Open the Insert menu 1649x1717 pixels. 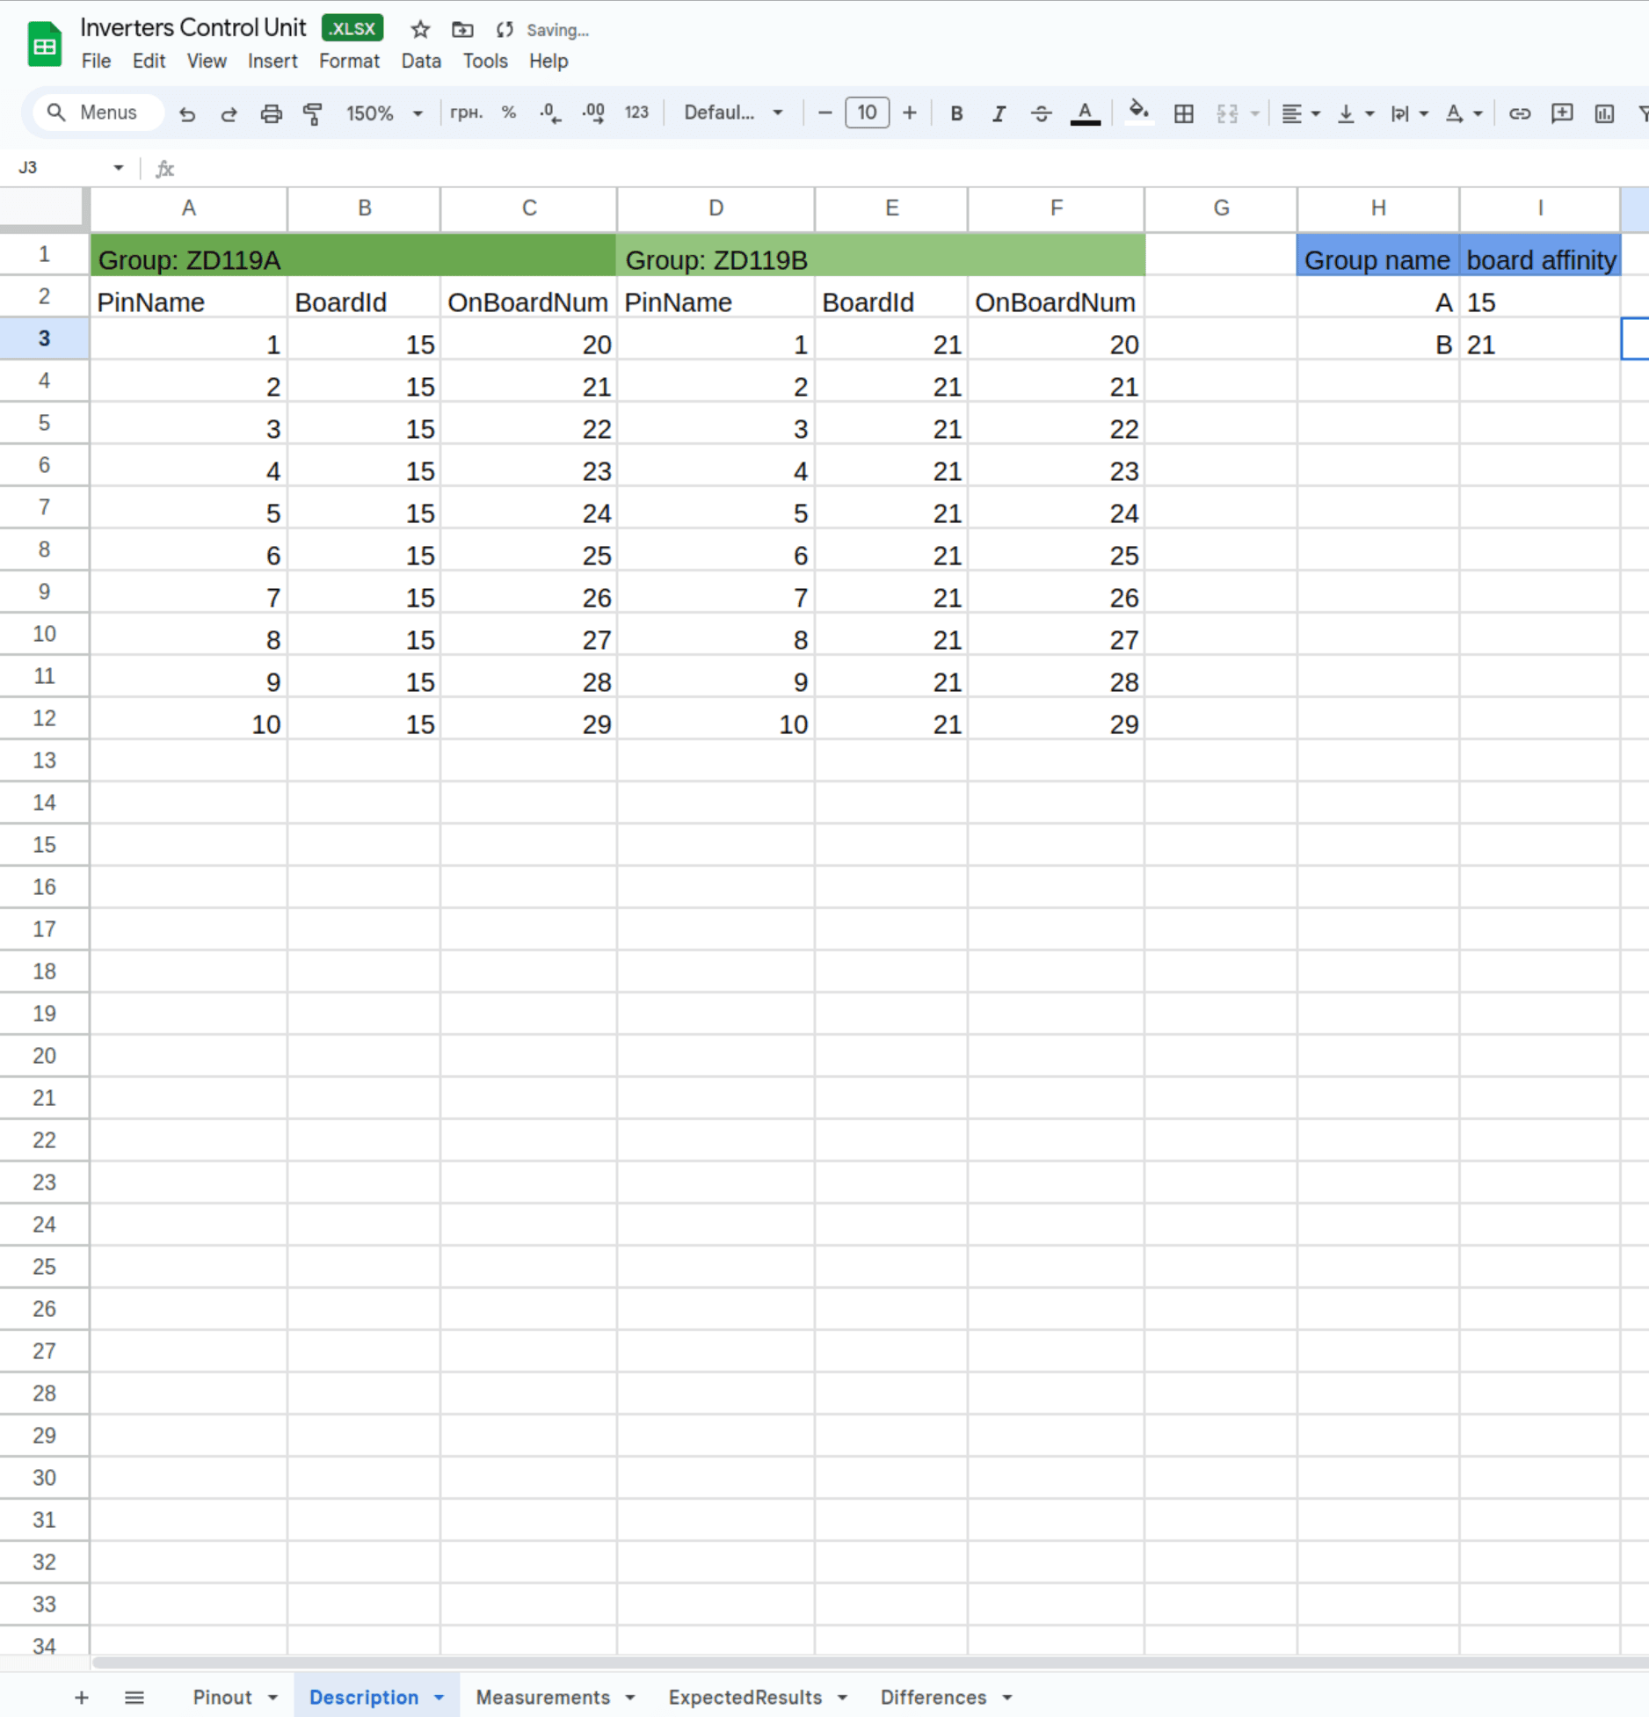(272, 61)
